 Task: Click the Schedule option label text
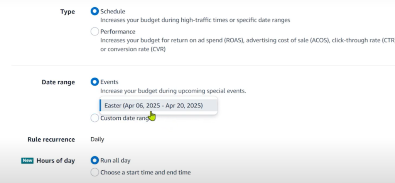pyautogui.click(x=113, y=12)
